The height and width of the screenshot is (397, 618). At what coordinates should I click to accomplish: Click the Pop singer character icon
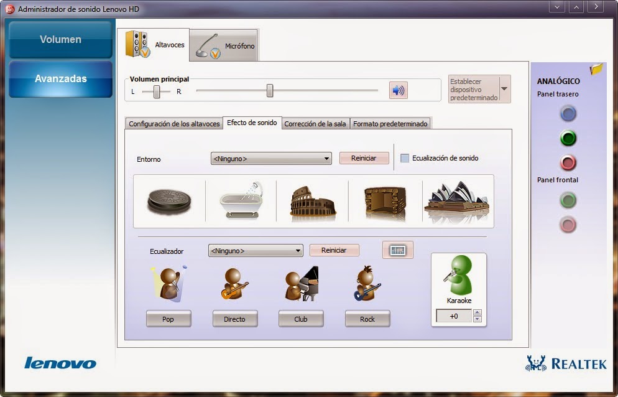[x=168, y=284]
